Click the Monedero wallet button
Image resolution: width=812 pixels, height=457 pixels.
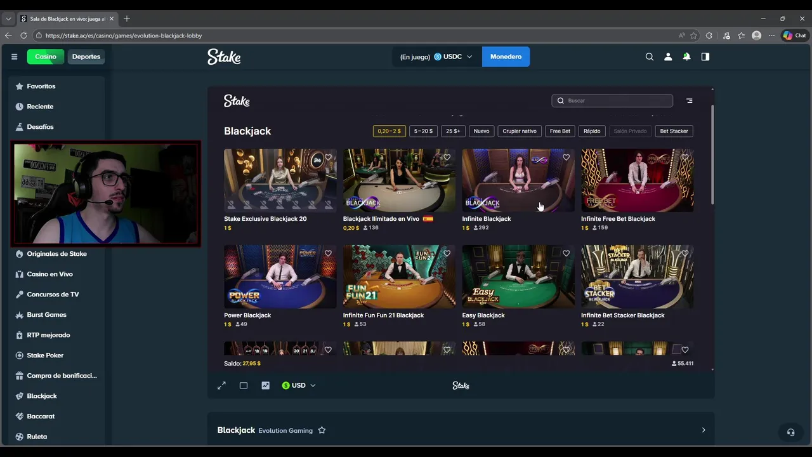(x=506, y=56)
